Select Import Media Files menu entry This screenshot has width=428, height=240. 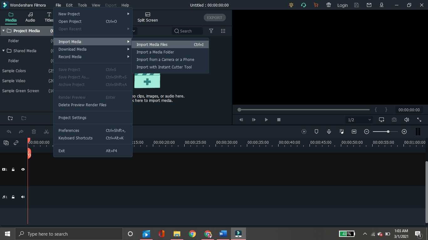[152, 44]
